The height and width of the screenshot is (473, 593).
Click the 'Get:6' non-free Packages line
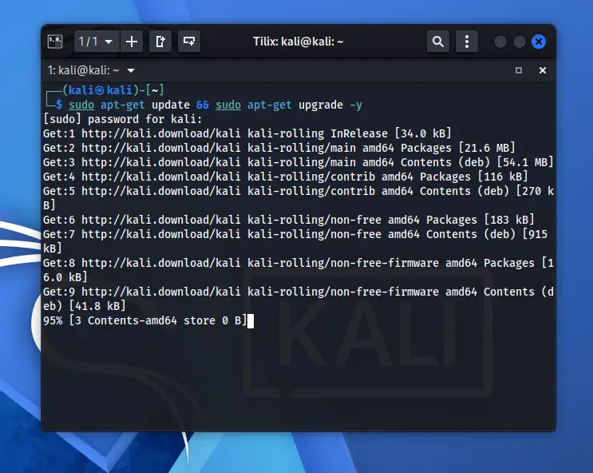point(289,220)
